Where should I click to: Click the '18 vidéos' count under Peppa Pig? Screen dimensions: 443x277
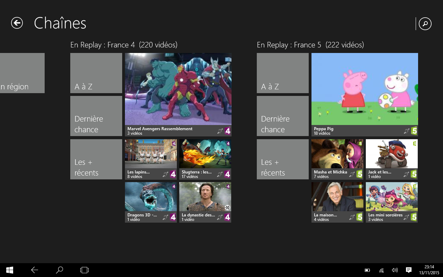coord(322,133)
